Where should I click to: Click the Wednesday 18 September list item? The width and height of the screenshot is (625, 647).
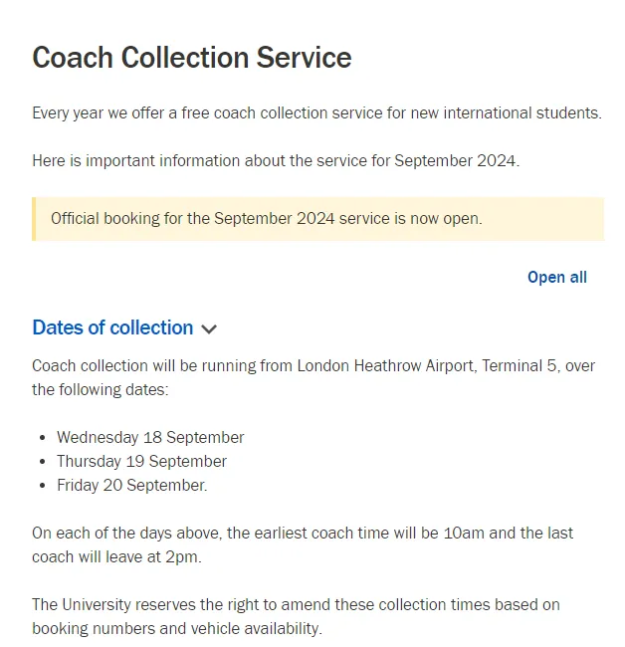tap(150, 437)
